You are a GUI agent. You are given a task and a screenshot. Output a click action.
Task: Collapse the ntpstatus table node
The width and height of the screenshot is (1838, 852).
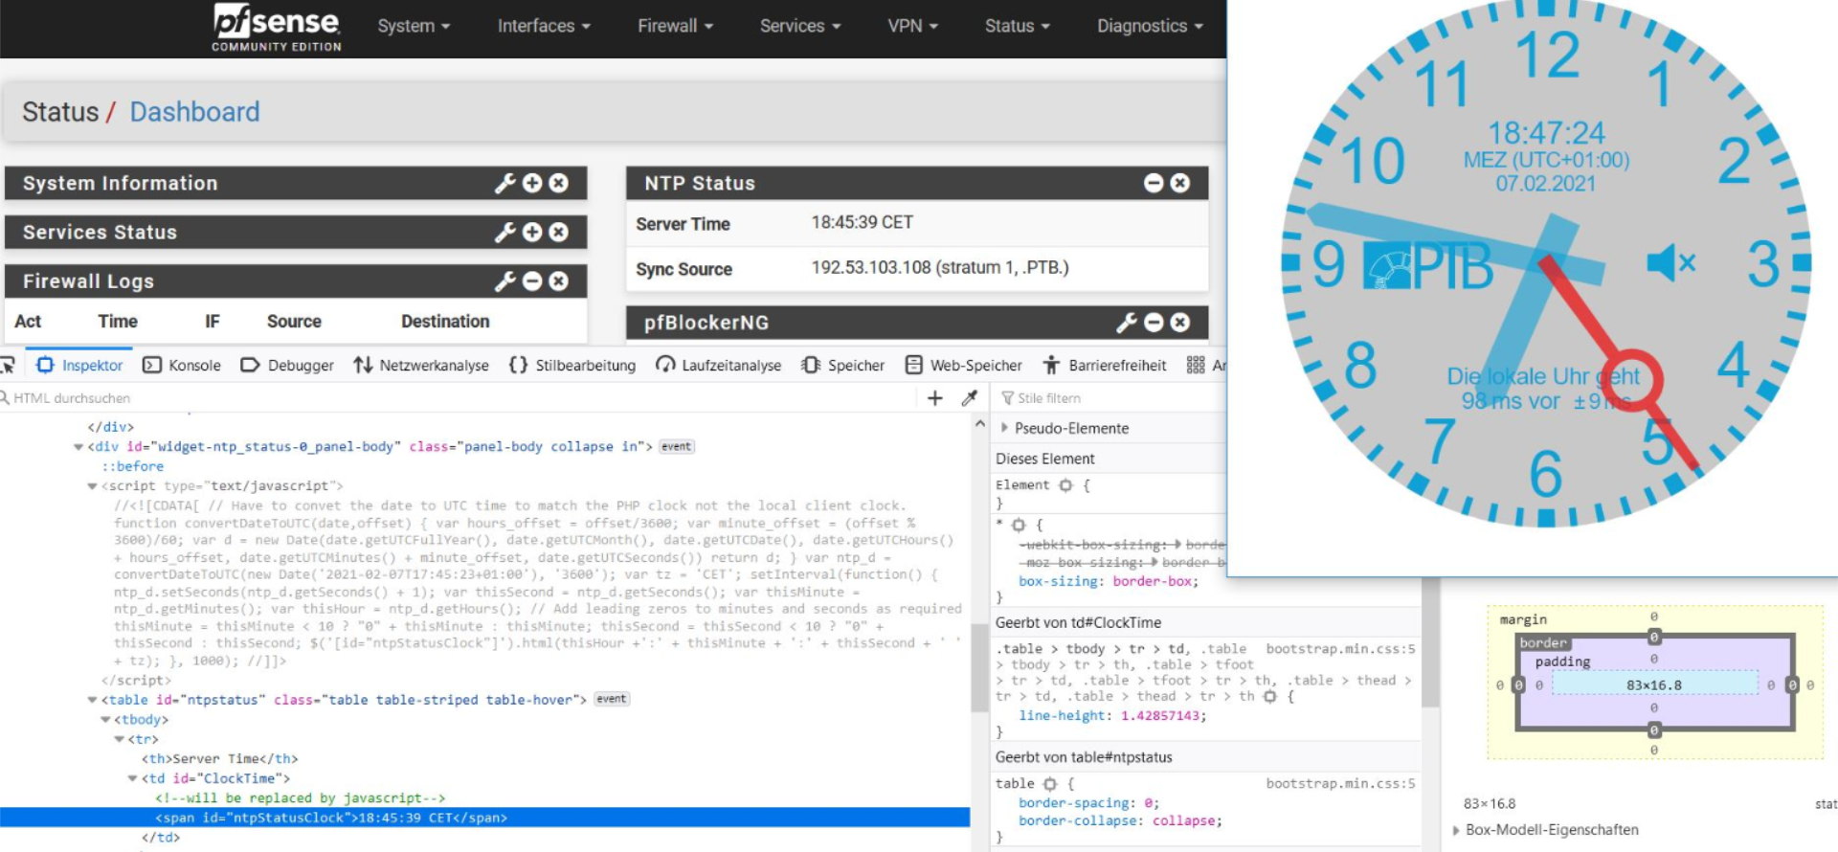pyautogui.click(x=92, y=700)
